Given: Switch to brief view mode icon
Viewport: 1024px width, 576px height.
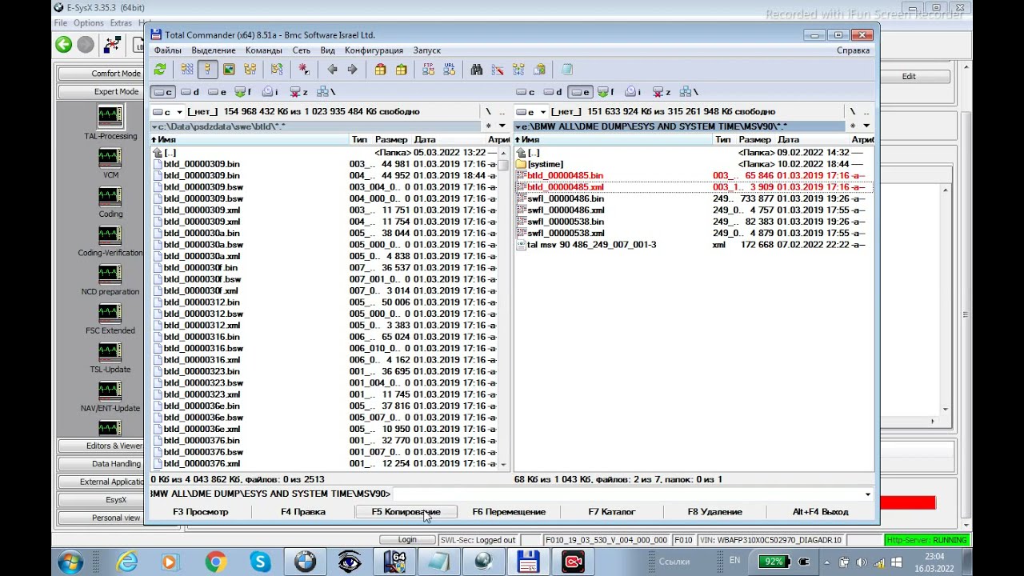Looking at the screenshot, I should point(187,70).
